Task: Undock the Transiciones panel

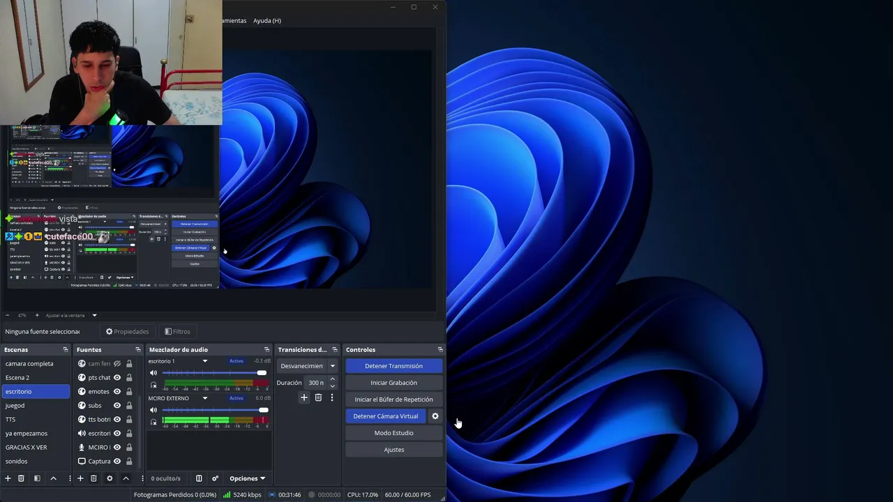Action: pyautogui.click(x=335, y=349)
